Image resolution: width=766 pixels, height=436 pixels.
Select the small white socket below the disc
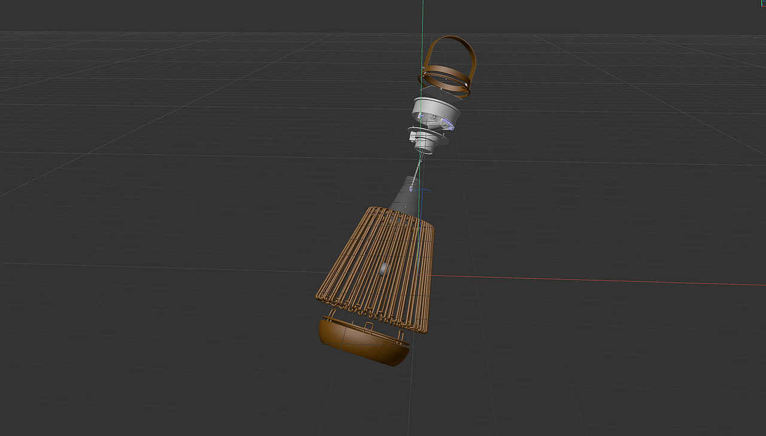pyautogui.click(x=424, y=143)
